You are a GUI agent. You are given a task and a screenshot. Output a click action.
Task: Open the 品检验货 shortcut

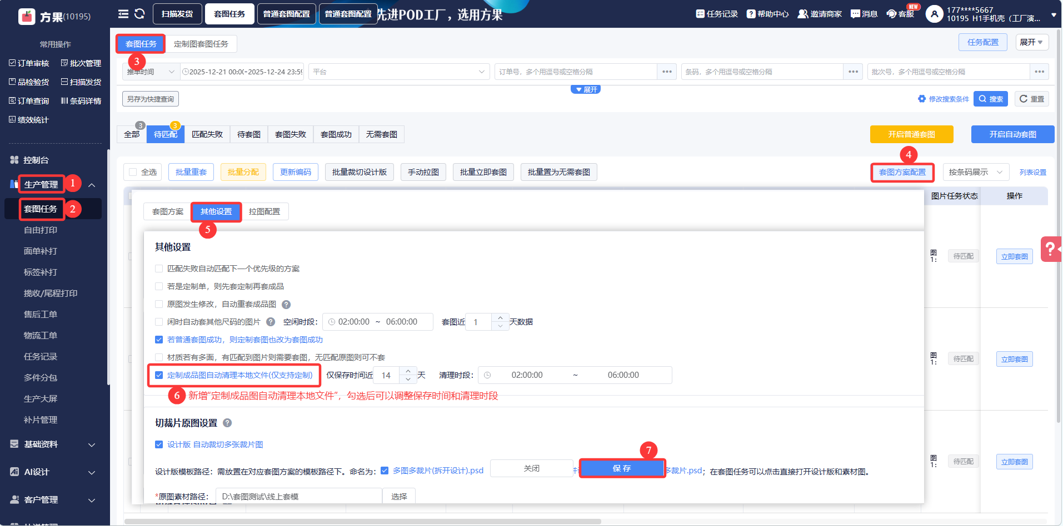click(29, 82)
